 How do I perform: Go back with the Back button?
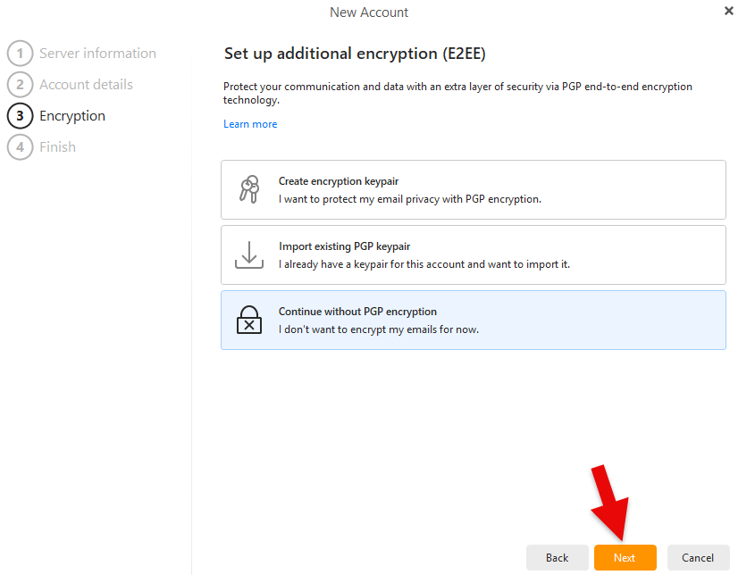point(558,558)
